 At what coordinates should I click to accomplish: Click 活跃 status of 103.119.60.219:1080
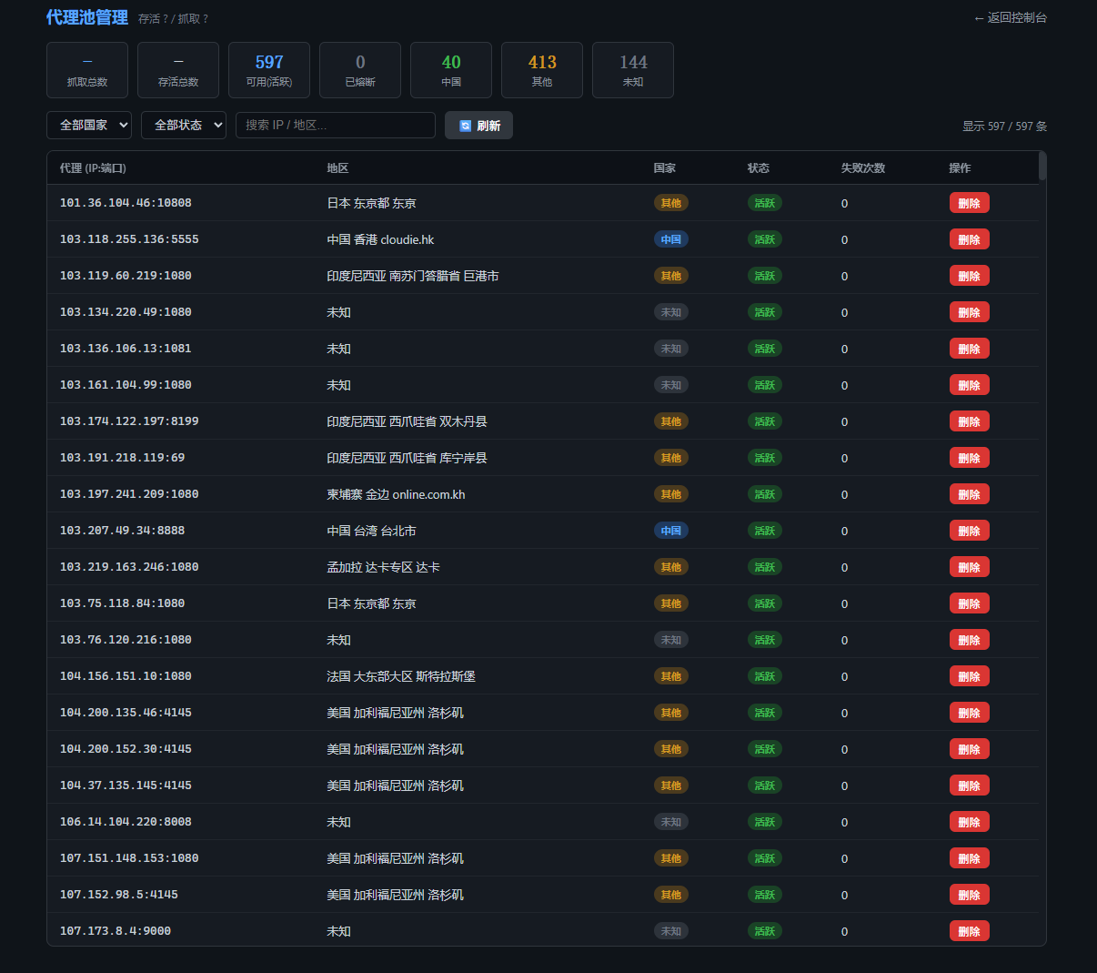(x=765, y=276)
